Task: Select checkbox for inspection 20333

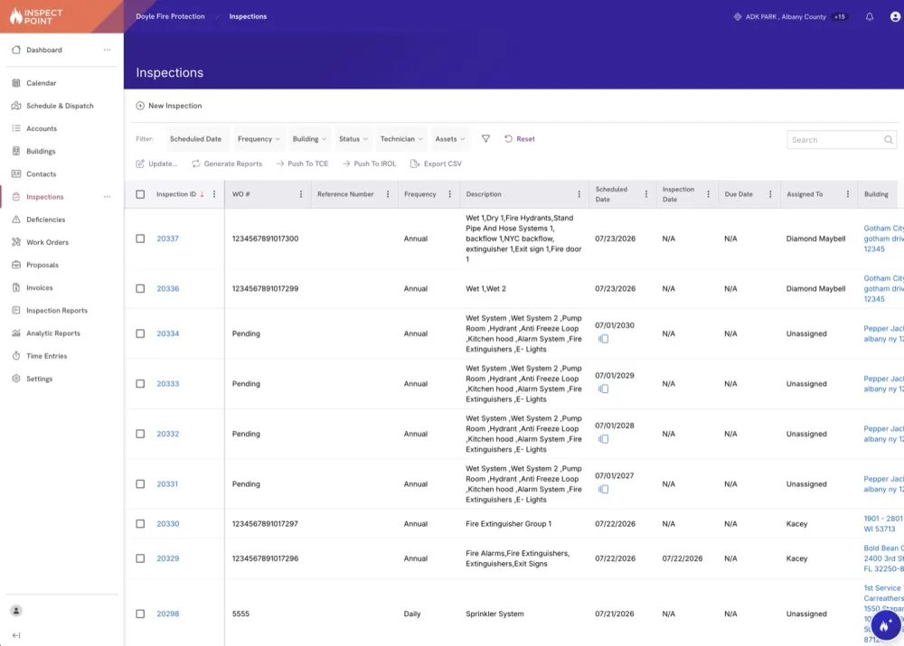Action: pos(140,384)
